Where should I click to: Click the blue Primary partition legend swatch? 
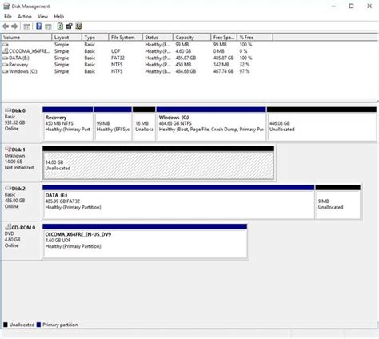pyautogui.click(x=38, y=325)
